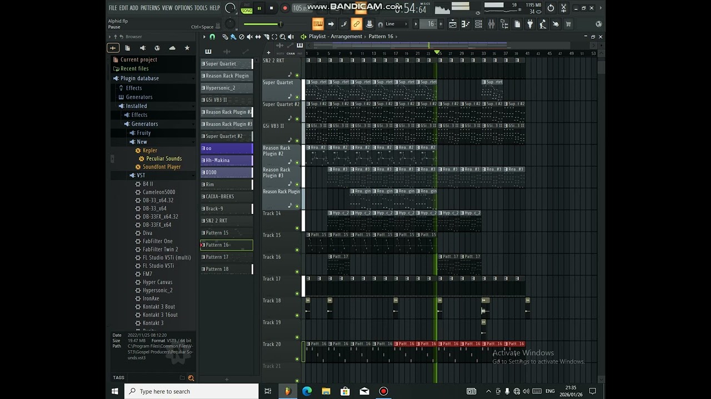Select the Hh-Makina pattern in picker
The image size is (711, 399).
(227, 160)
